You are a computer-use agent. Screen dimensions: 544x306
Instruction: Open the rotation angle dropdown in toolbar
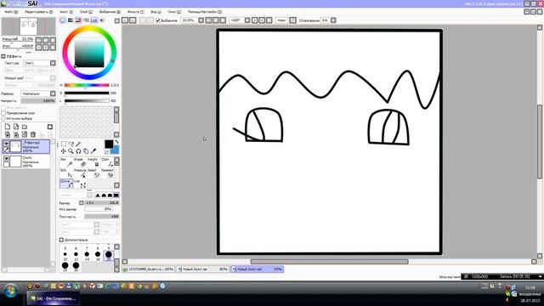(247, 20)
